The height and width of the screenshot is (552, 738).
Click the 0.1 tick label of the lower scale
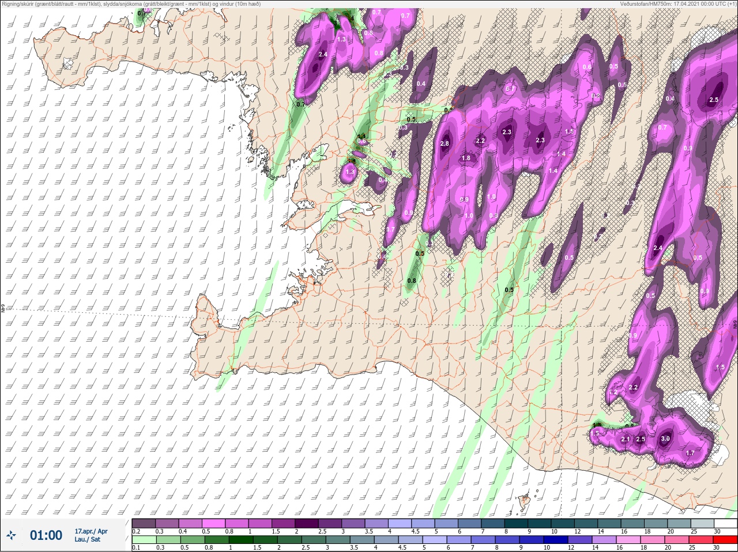pyautogui.click(x=136, y=547)
